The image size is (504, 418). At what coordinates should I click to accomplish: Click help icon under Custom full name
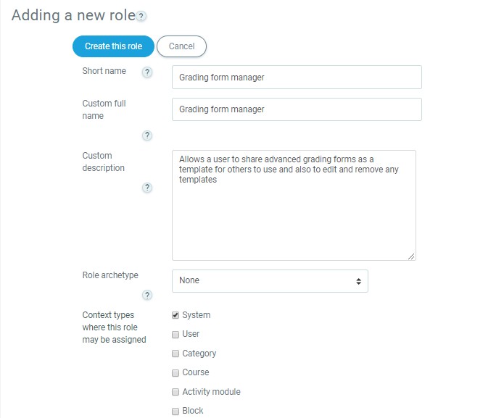coord(147,135)
